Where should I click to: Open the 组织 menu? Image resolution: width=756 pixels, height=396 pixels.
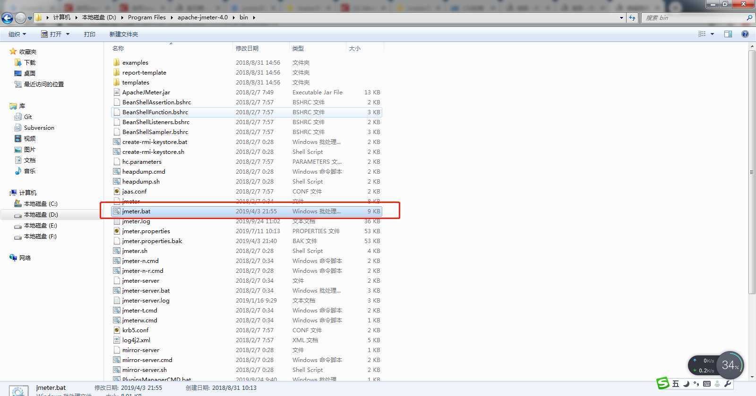point(17,34)
